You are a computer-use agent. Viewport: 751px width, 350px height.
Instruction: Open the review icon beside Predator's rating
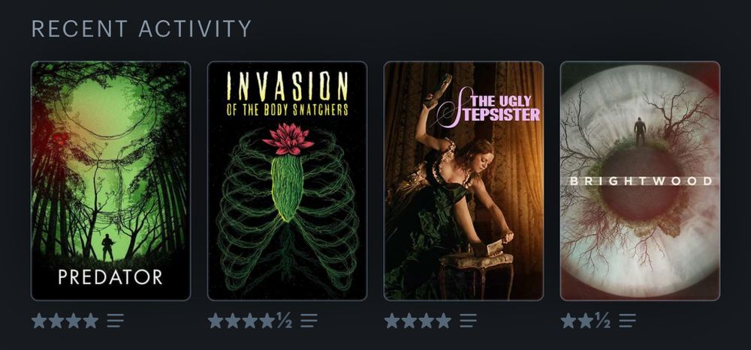point(116,320)
